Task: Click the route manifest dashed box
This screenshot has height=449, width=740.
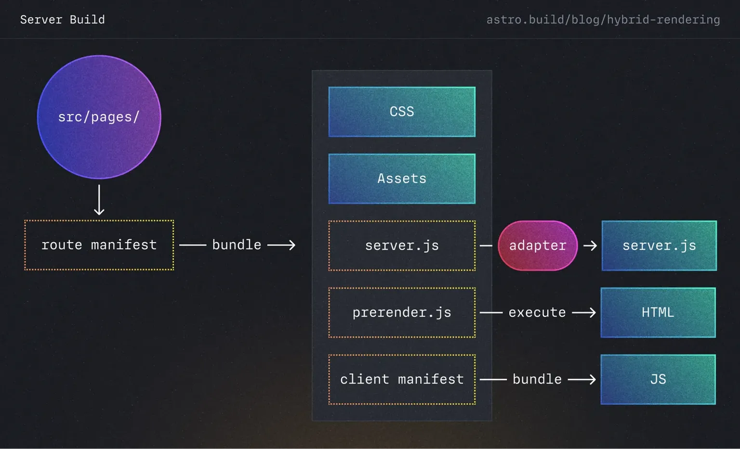Action: [x=99, y=245]
